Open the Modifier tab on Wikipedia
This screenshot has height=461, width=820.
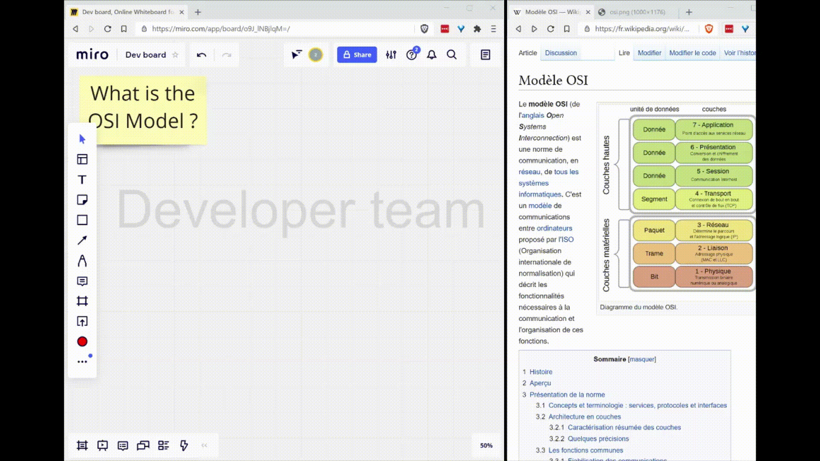pos(649,53)
